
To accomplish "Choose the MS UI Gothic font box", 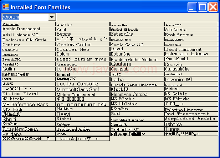I will click(x=137, y=104).
